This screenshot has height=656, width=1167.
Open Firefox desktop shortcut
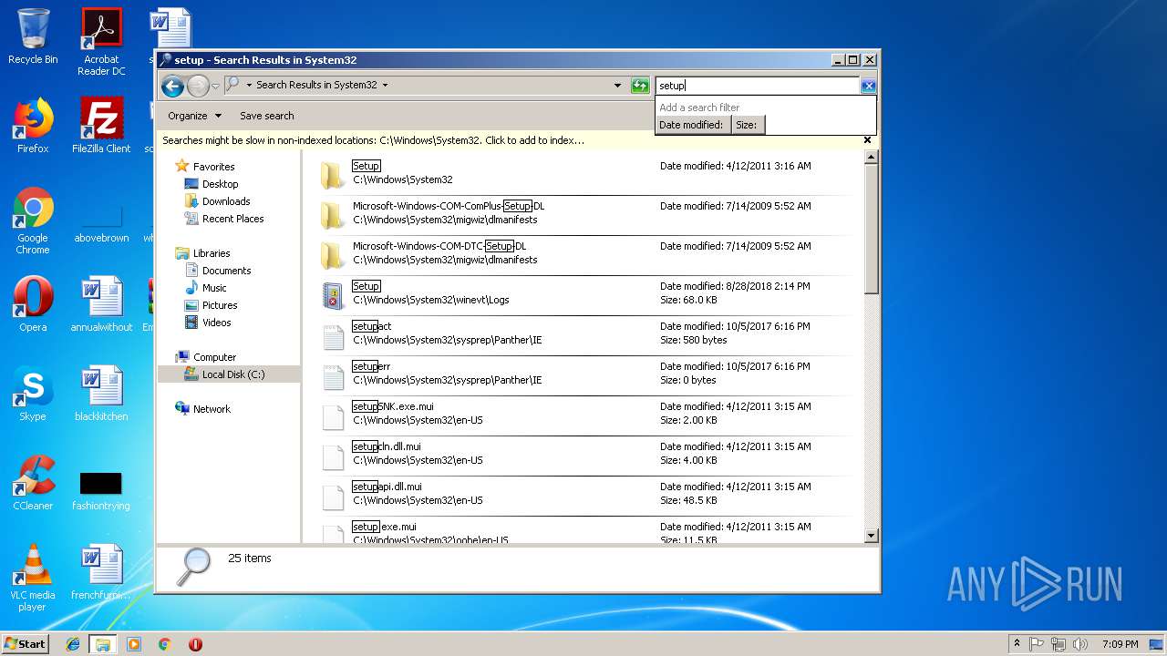(33, 126)
